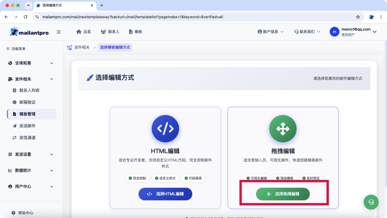Viewport: 387px width, 218px height.
Task: Click the 拖拽编辑 card title
Action: click(x=283, y=151)
